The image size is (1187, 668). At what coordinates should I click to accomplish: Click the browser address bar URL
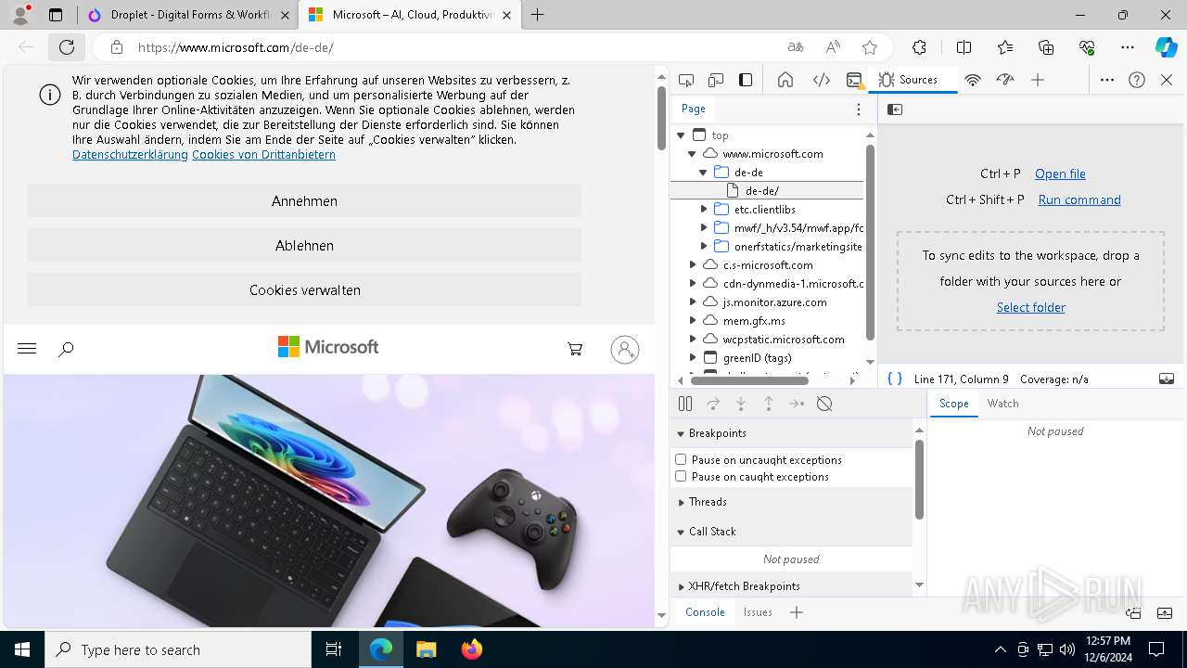(x=236, y=47)
